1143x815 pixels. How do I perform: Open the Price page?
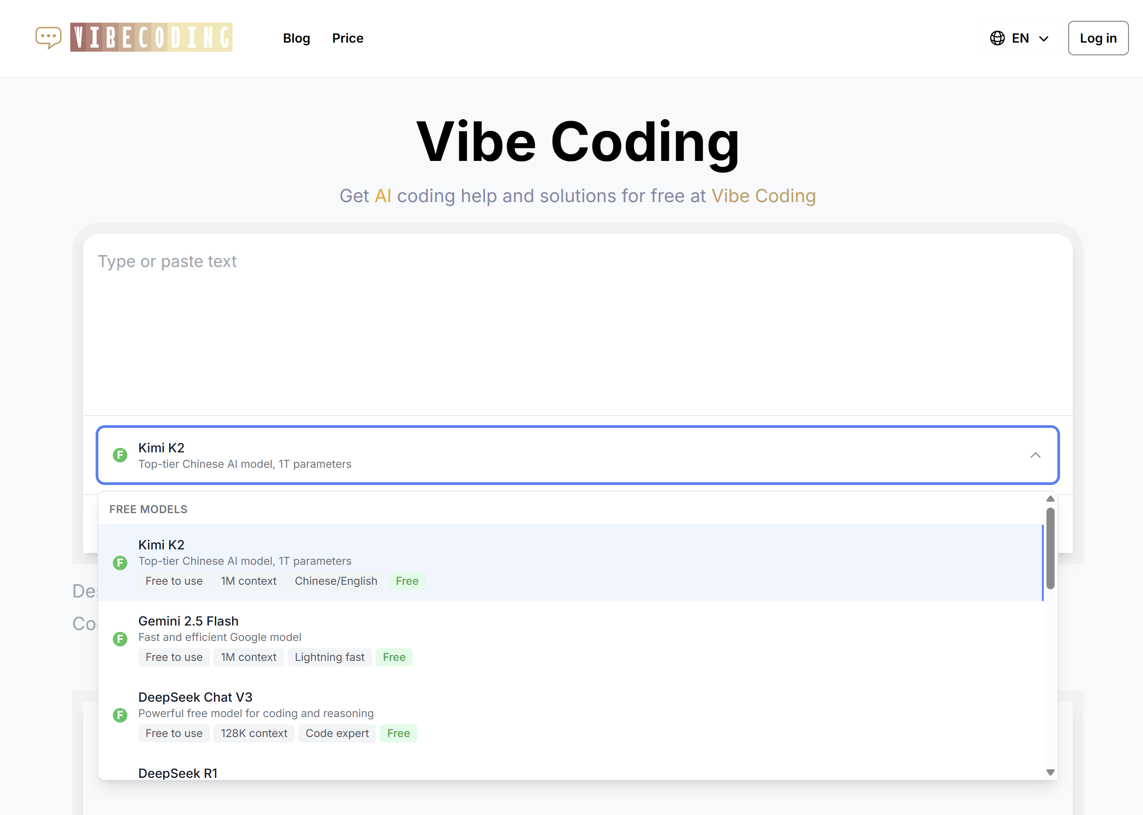pyautogui.click(x=348, y=38)
